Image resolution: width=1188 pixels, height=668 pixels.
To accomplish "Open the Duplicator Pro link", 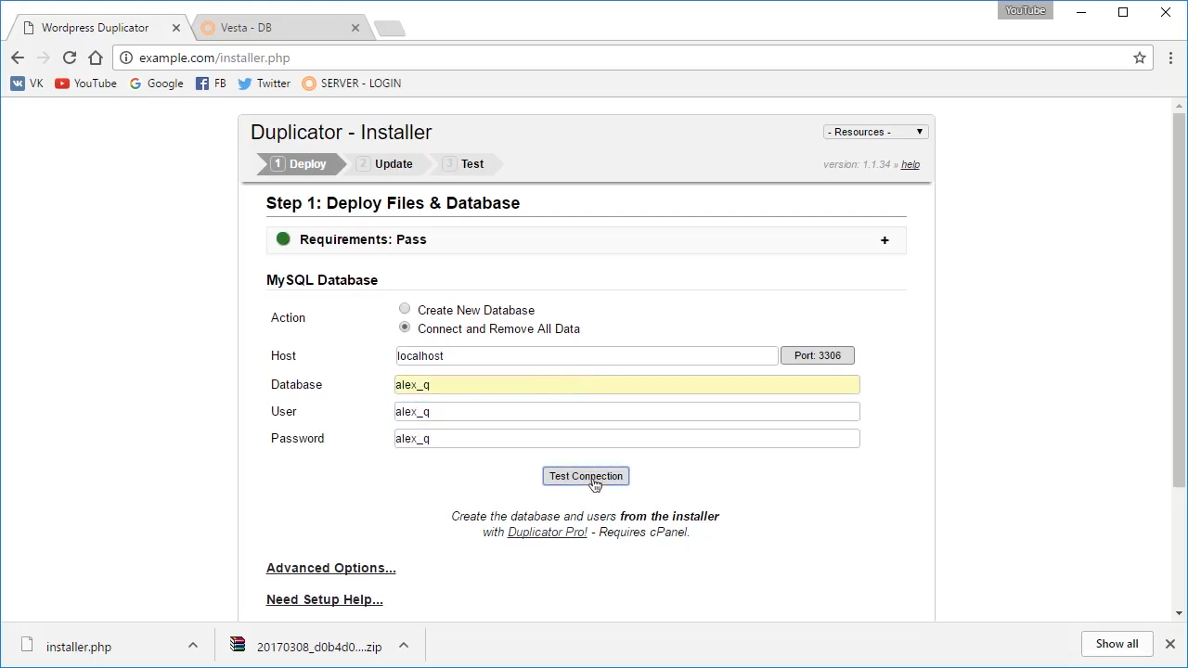I will click(547, 533).
